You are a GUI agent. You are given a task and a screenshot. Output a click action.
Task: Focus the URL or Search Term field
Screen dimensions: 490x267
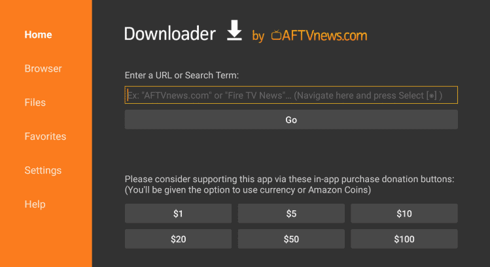[291, 95]
